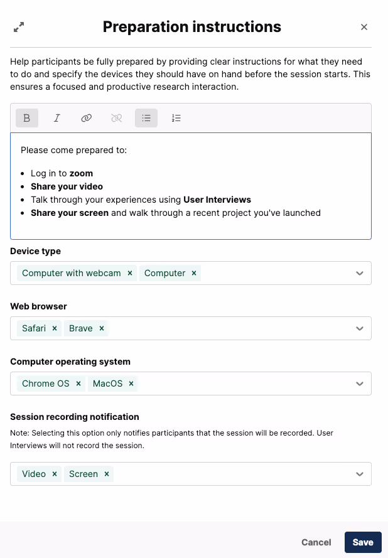
Task: Close the Preparation instructions dialog
Action: 364,27
